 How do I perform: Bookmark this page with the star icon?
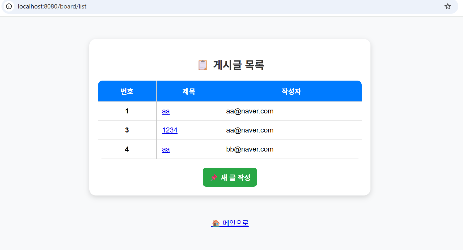(x=447, y=6)
